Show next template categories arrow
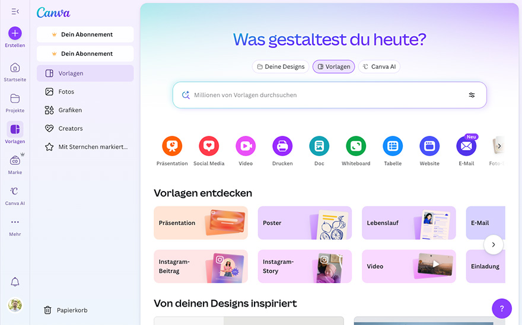 [494, 244]
